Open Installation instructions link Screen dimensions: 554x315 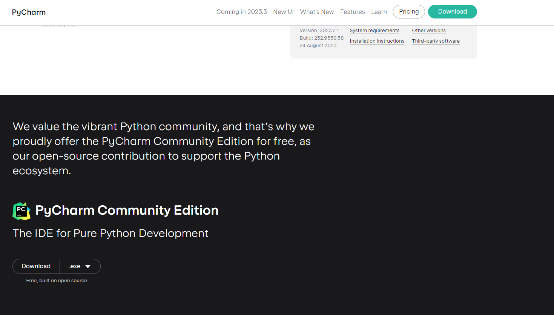[377, 41]
